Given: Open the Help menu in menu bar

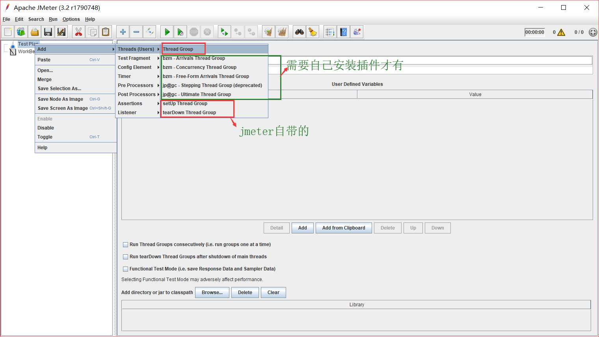Looking at the screenshot, I should pos(90,19).
